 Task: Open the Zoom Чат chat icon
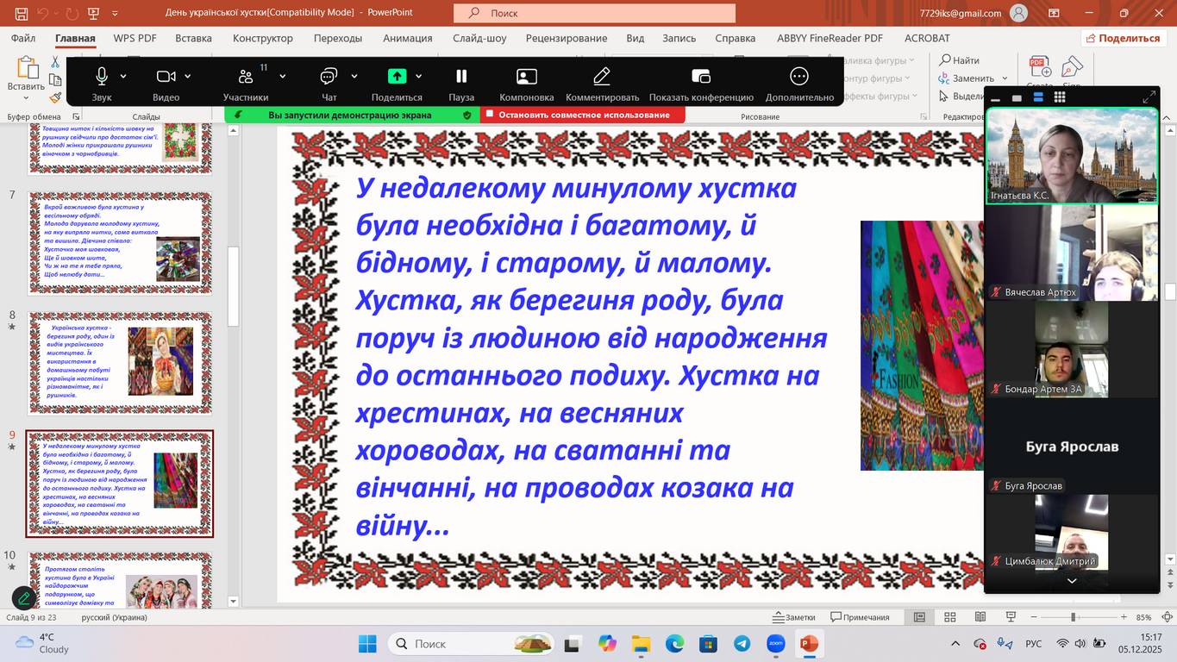click(x=329, y=77)
